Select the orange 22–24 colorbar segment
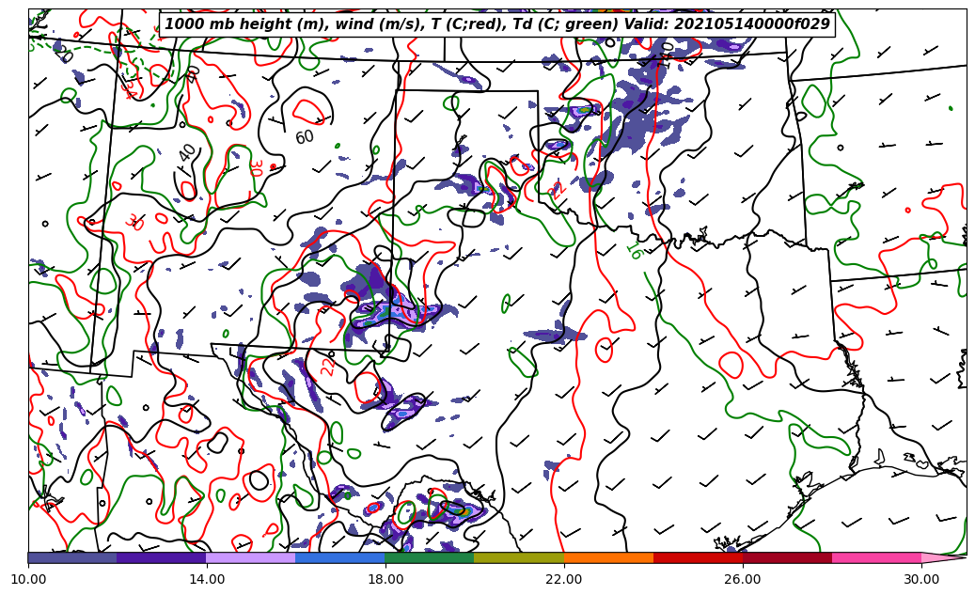 click(x=608, y=557)
